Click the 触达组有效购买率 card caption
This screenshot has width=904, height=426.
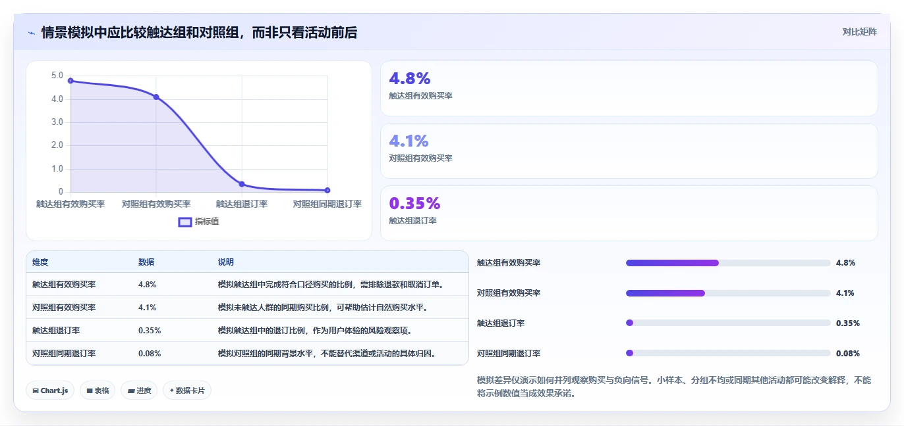tap(421, 95)
